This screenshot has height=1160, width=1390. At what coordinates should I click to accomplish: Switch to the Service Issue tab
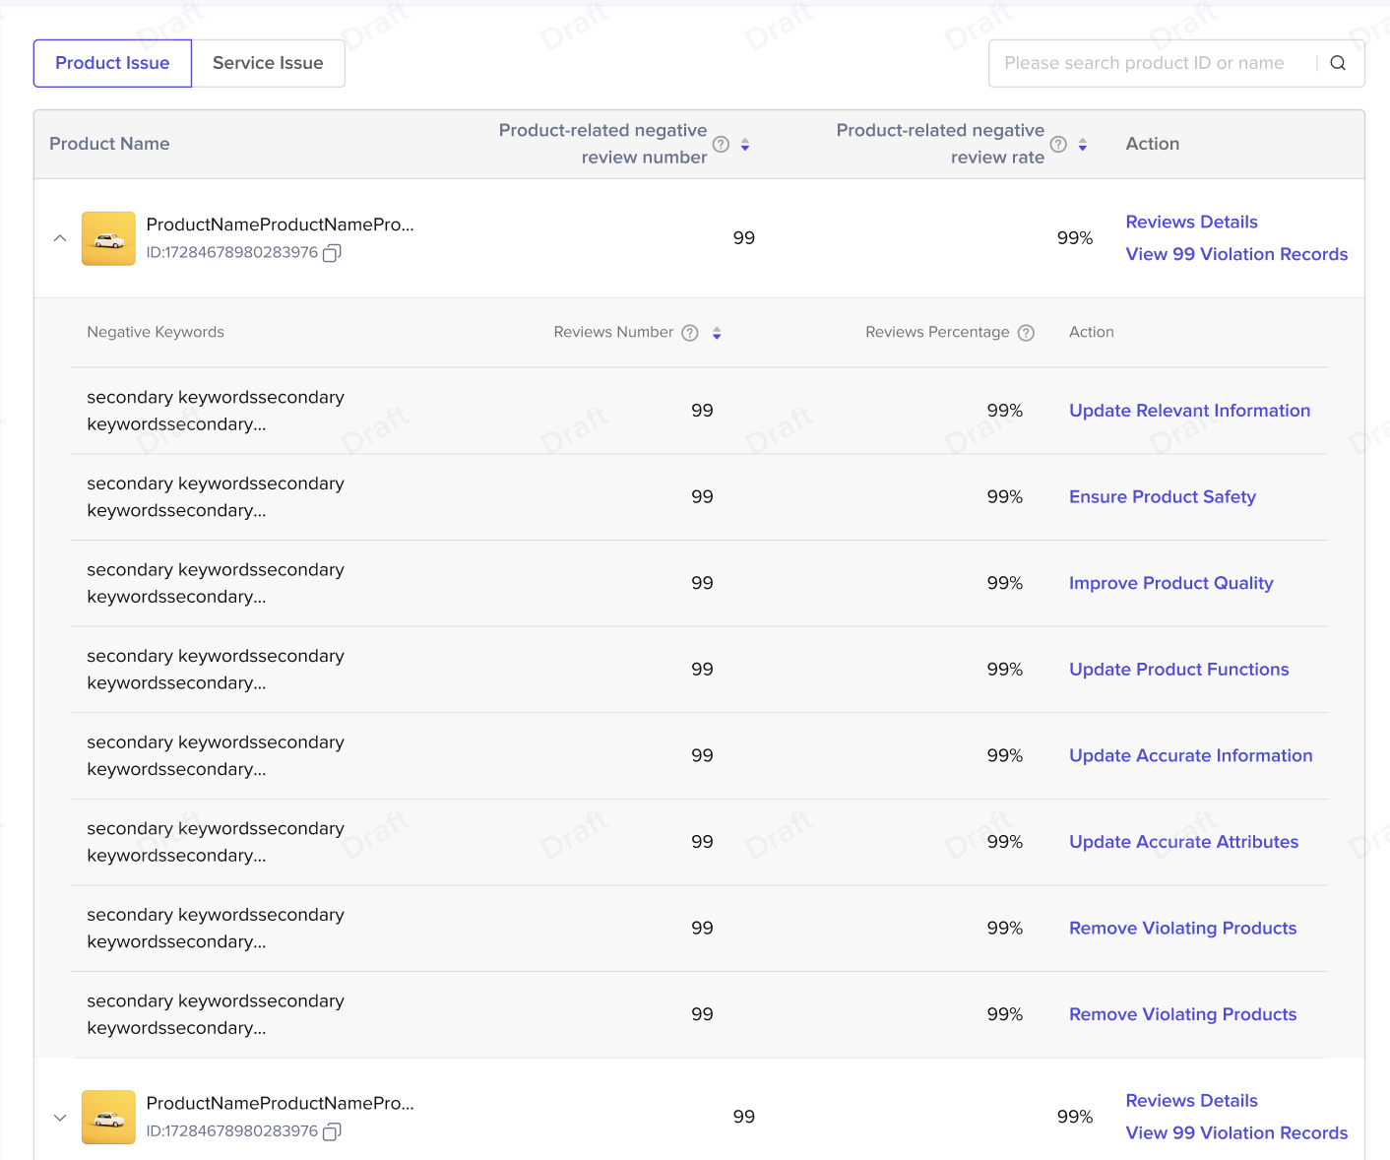pos(268,63)
